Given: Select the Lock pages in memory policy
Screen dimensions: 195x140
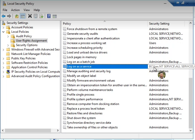Looking at the screenshot, I should (x=82, y=57).
